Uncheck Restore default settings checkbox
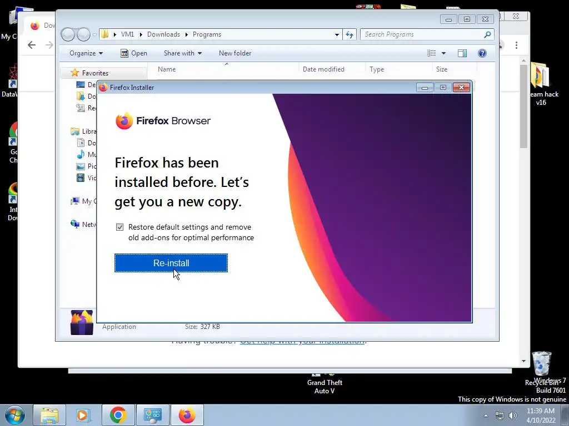 (x=120, y=227)
